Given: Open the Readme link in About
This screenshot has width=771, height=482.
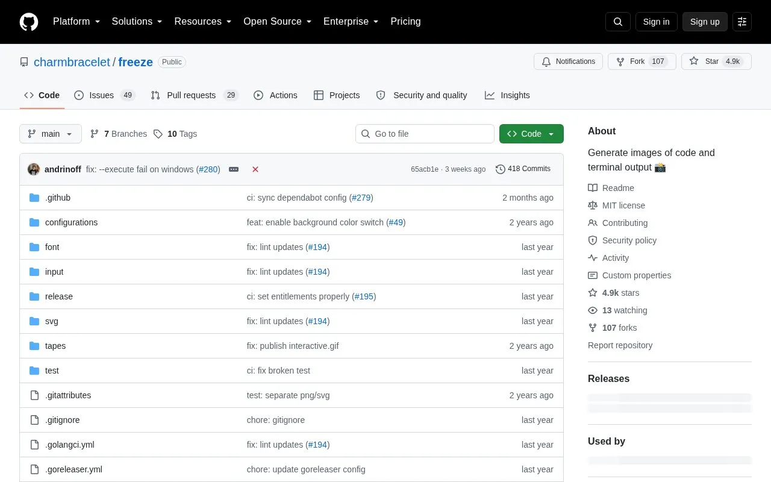Looking at the screenshot, I should pyautogui.click(x=611, y=188).
